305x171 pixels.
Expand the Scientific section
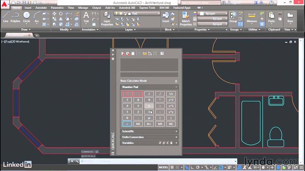pos(176,131)
